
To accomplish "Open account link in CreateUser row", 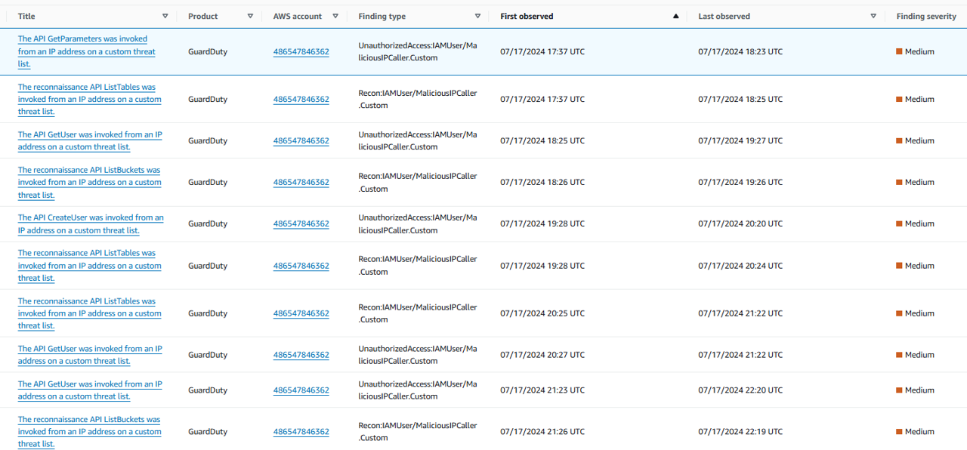I will 301,224.
